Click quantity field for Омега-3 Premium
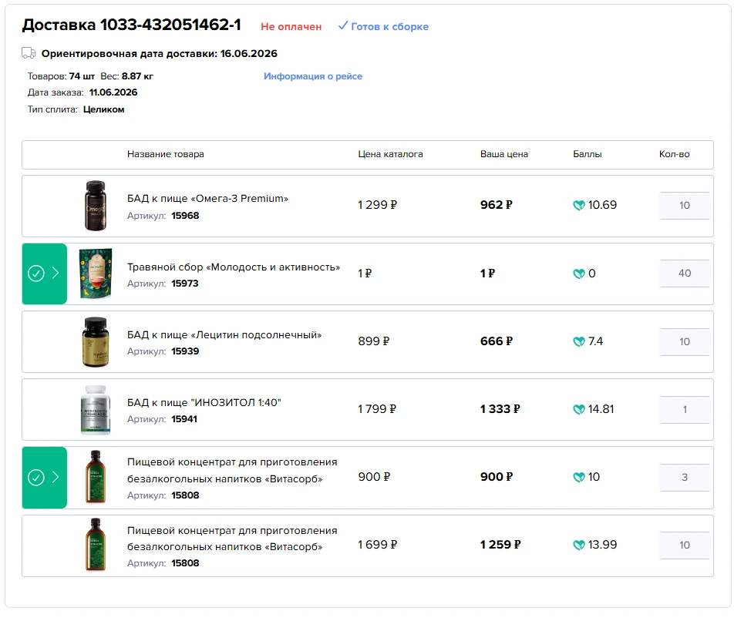Screen dimensions: 734x621 [685, 205]
